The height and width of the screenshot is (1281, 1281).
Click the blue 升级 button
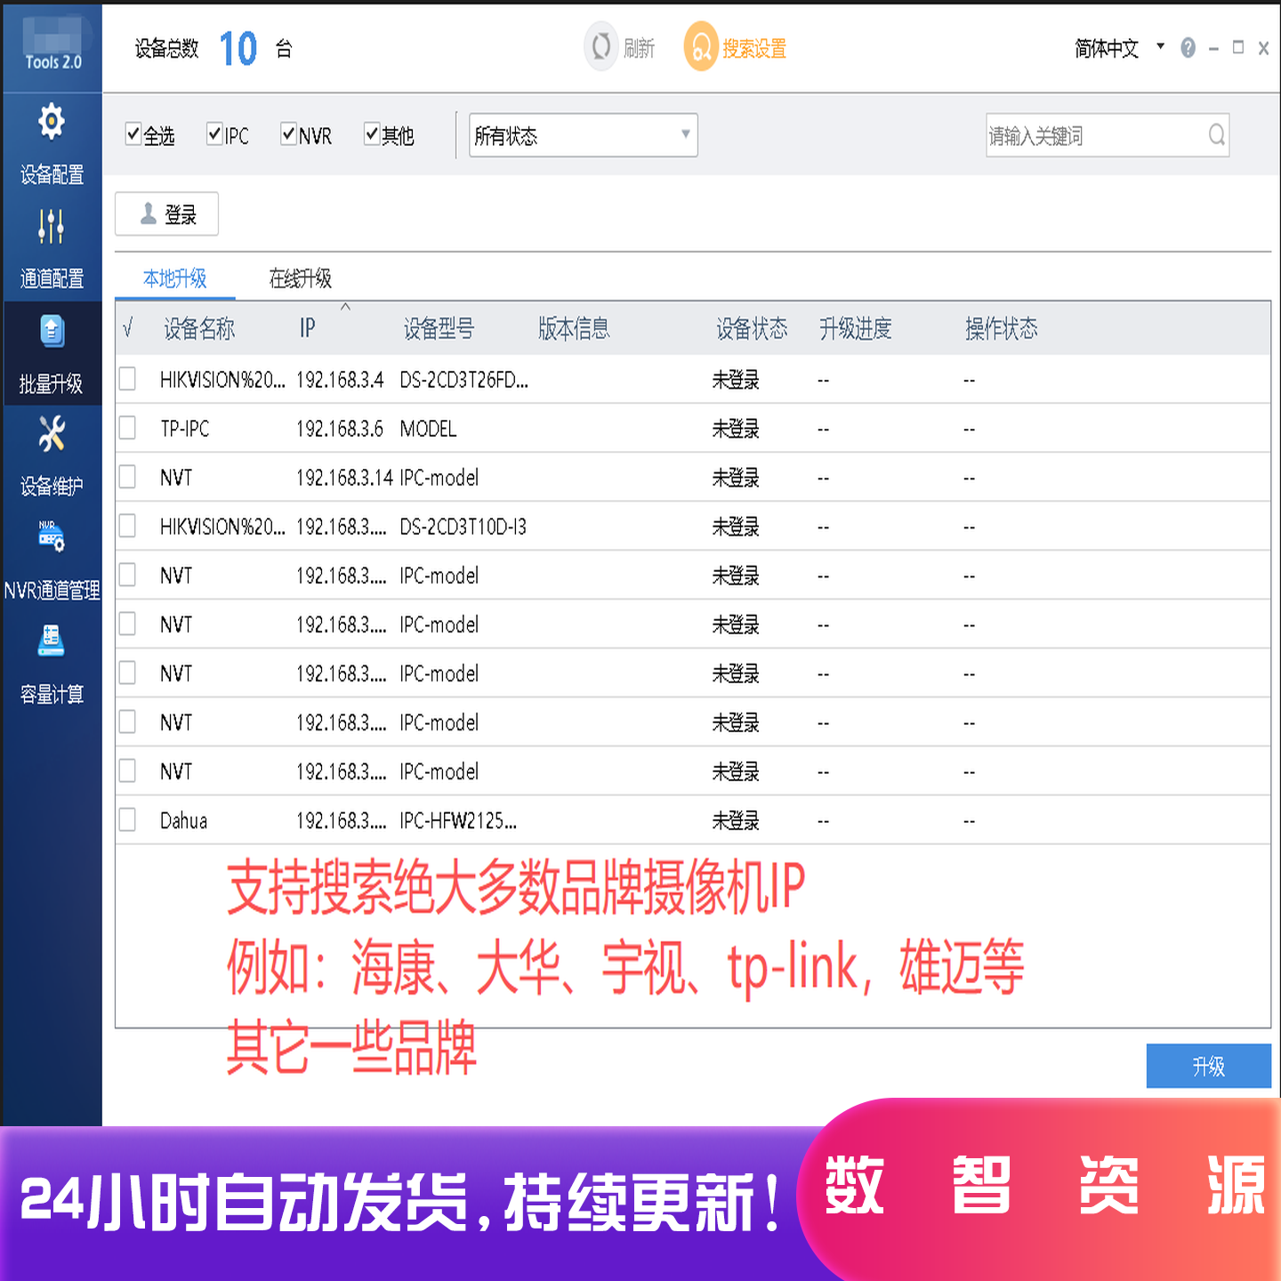[x=1208, y=1066]
